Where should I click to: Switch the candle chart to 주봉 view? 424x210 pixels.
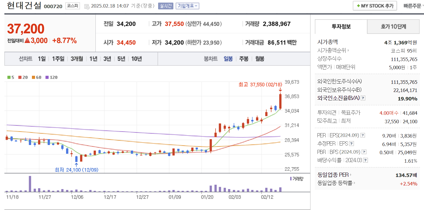tap(243, 59)
